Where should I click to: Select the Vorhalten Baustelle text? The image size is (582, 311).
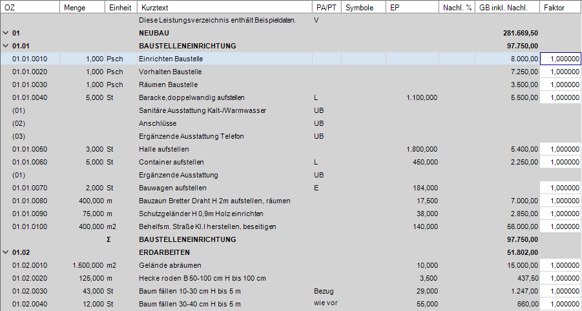click(x=171, y=72)
